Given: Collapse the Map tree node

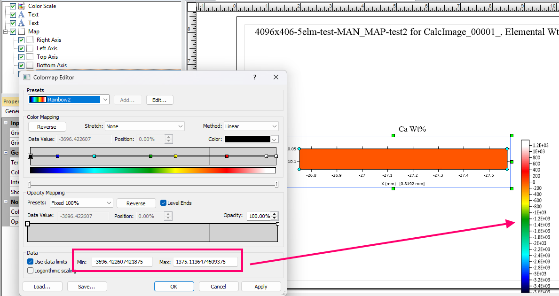Looking at the screenshot, I should point(6,31).
